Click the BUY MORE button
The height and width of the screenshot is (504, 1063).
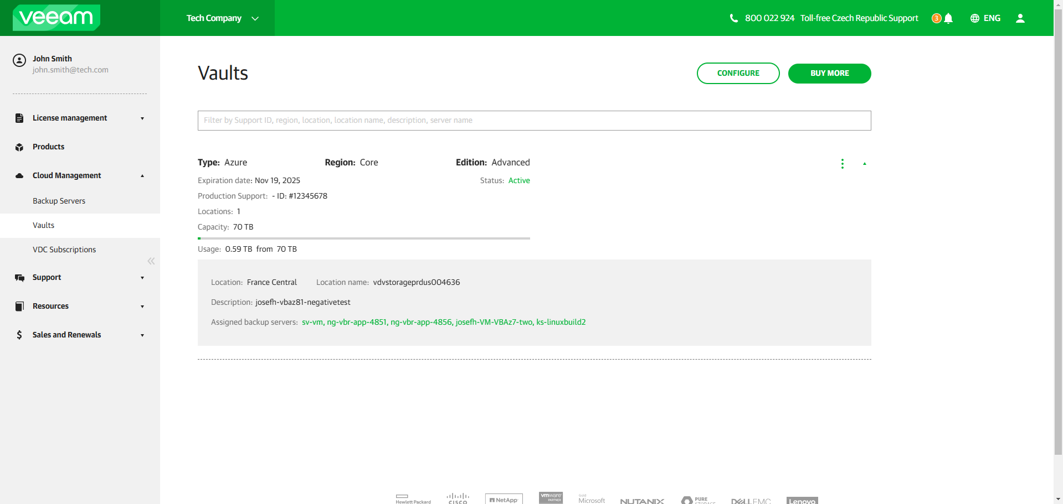tap(830, 73)
